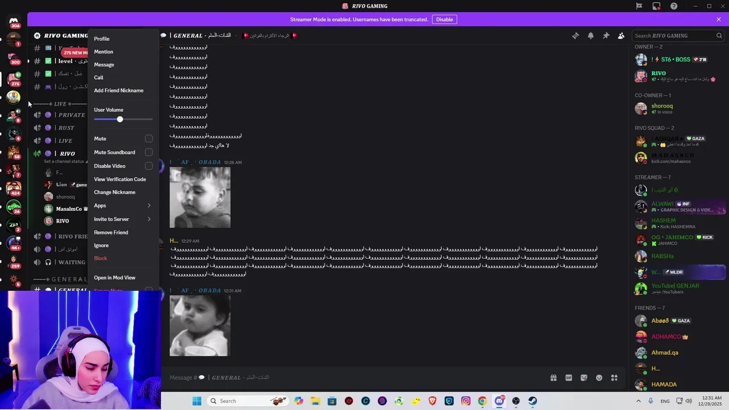
Task: Click the search magnifier icon
Action: (719, 35)
